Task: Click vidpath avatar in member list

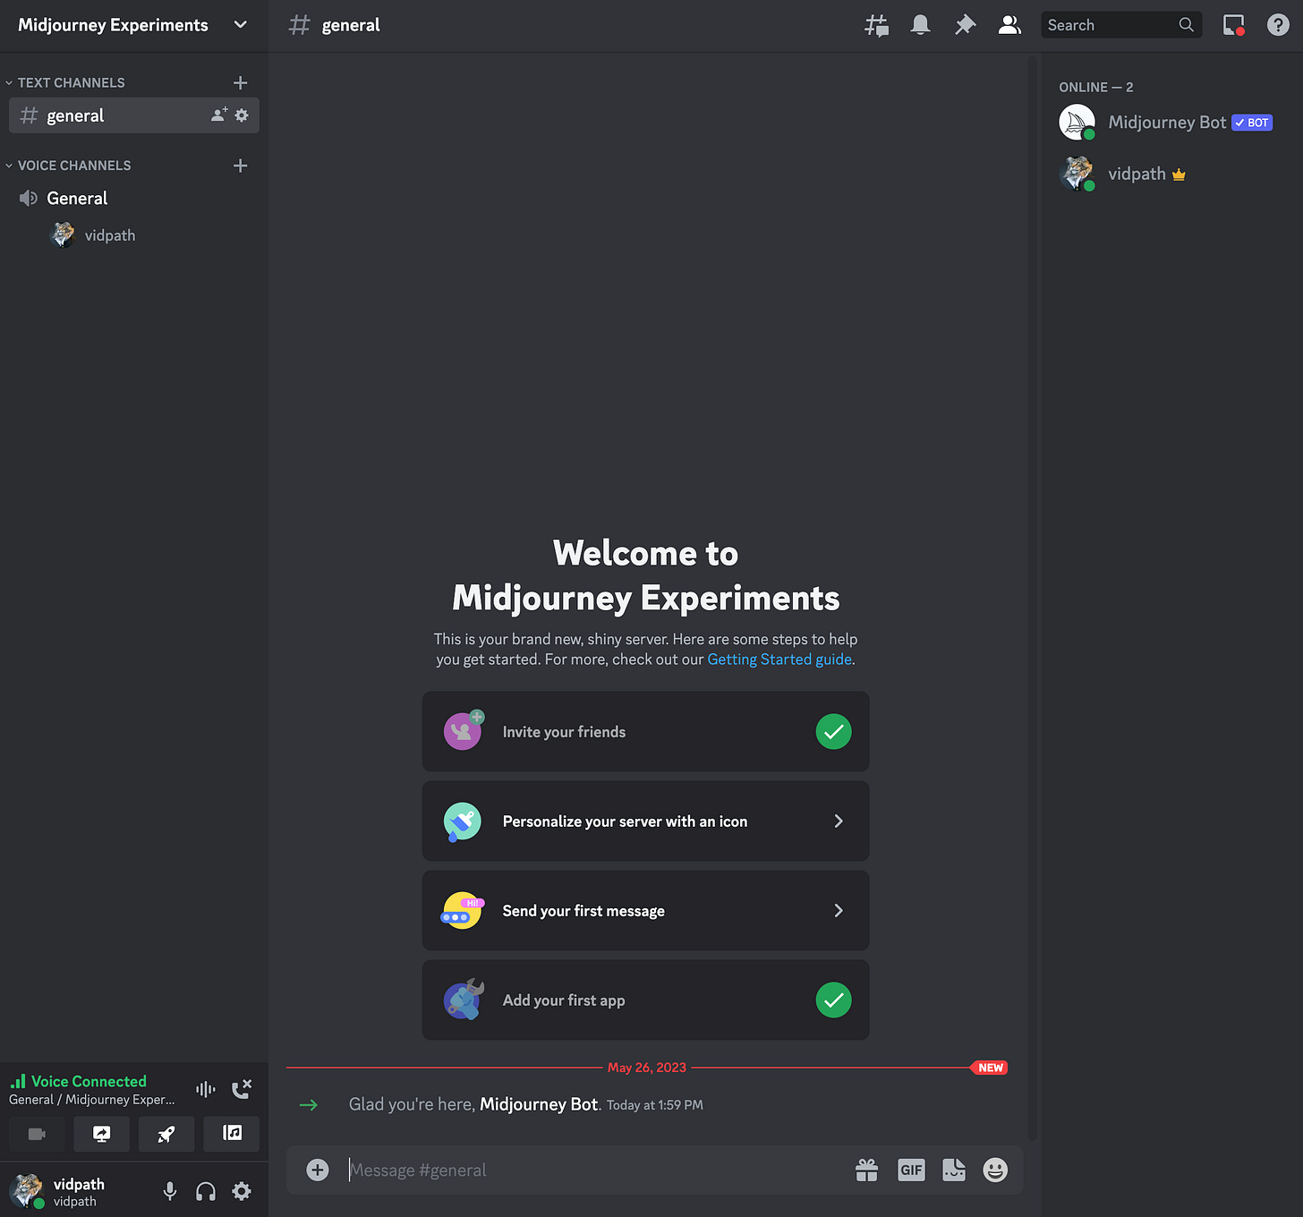Action: pyautogui.click(x=1077, y=174)
